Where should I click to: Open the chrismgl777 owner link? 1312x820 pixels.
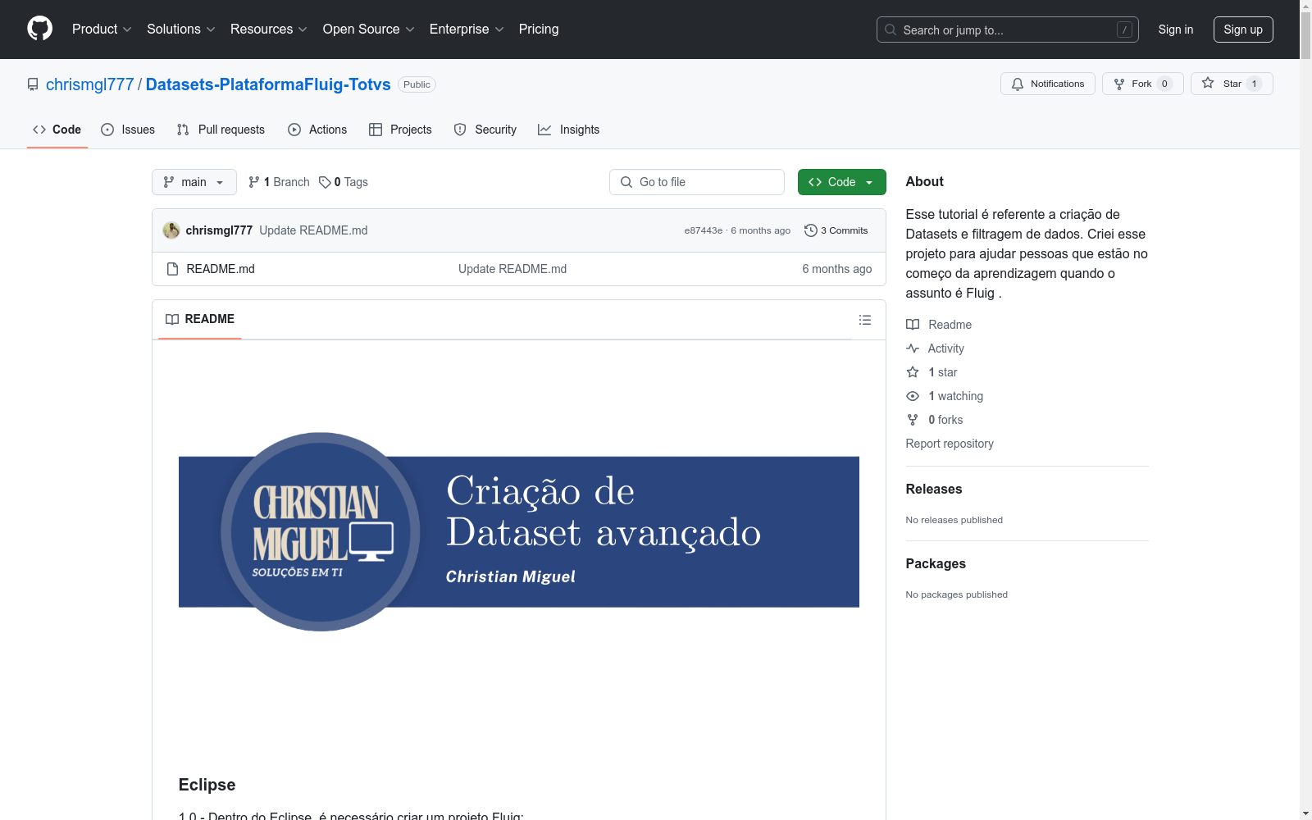(x=89, y=84)
